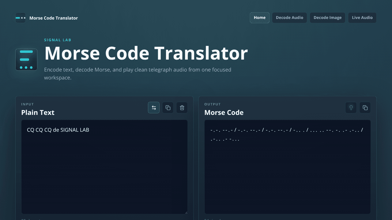Click the 'Encode text, decode Morse' description
Screen dimensions: 392x220
tap(138, 74)
